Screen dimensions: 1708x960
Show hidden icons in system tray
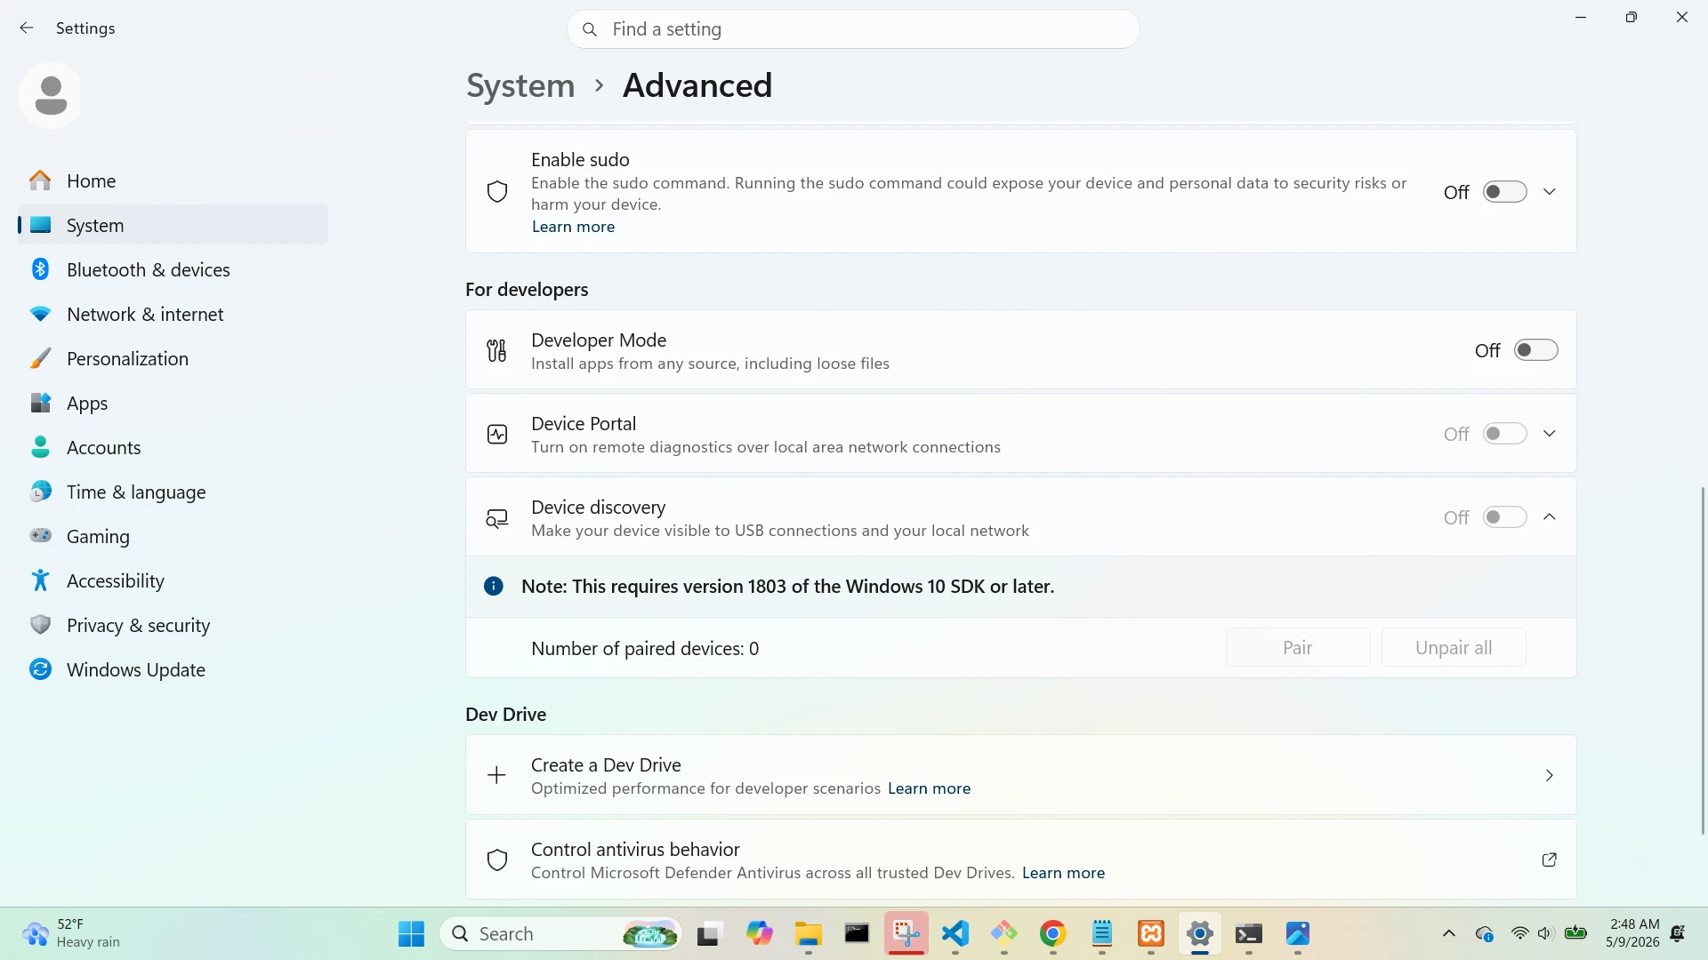click(1448, 934)
